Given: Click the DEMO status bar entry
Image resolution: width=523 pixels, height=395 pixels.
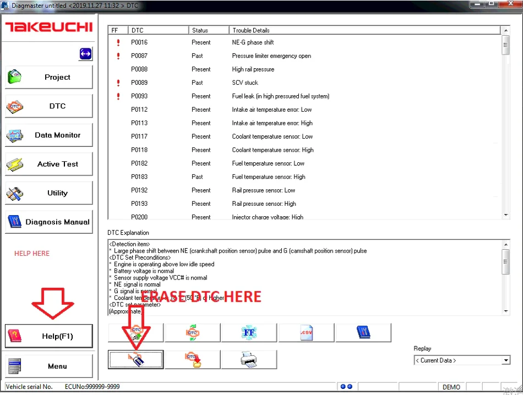Looking at the screenshot, I should click(451, 387).
